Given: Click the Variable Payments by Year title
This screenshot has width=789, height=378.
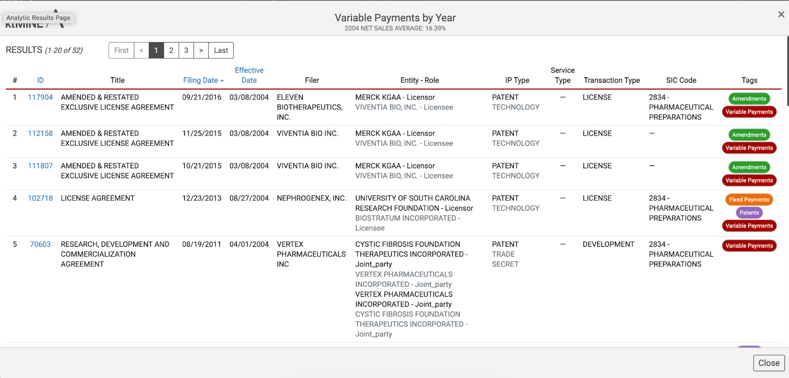Looking at the screenshot, I should pos(395,18).
